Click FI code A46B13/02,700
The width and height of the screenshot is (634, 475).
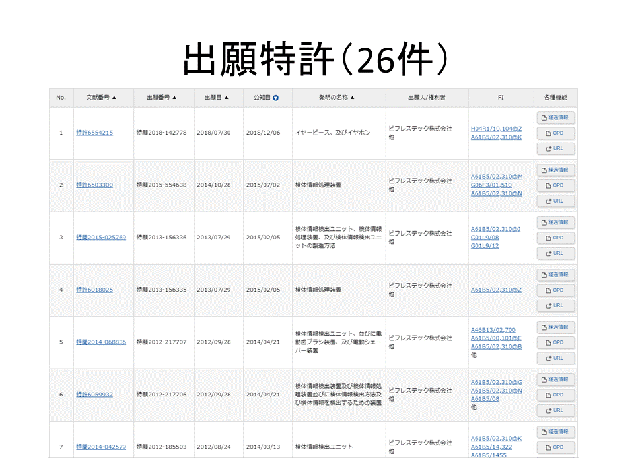click(493, 330)
